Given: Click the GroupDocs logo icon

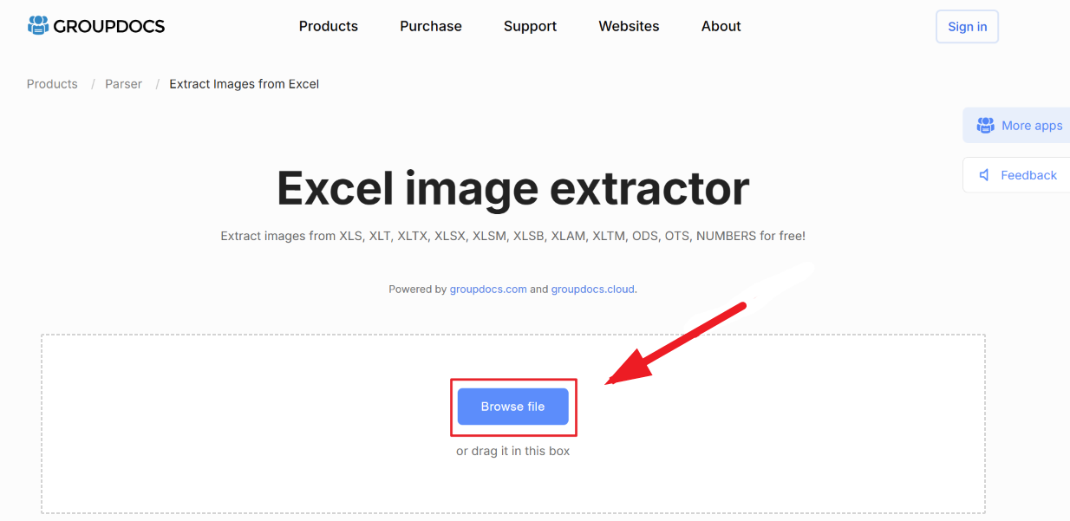Looking at the screenshot, I should coord(37,25).
